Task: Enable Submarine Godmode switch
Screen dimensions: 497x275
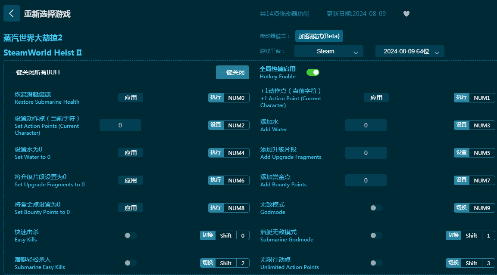Action: (376, 235)
